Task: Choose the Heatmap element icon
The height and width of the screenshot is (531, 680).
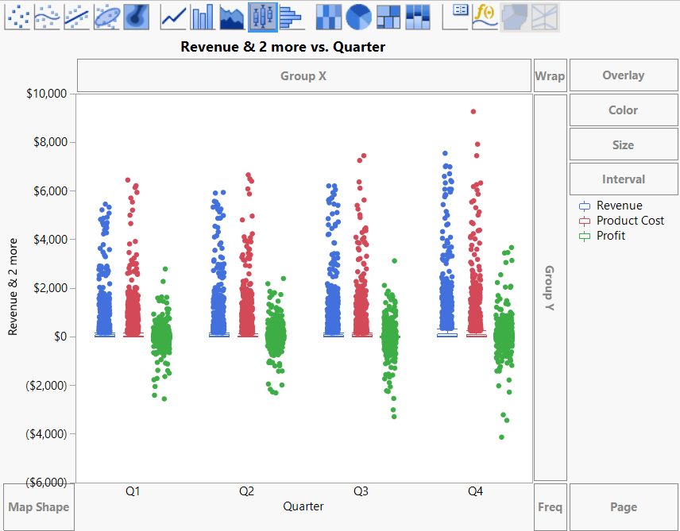Action: point(330,17)
